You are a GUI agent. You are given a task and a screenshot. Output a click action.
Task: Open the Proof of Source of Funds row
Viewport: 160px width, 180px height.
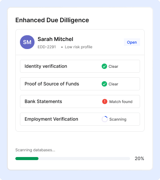point(80,84)
